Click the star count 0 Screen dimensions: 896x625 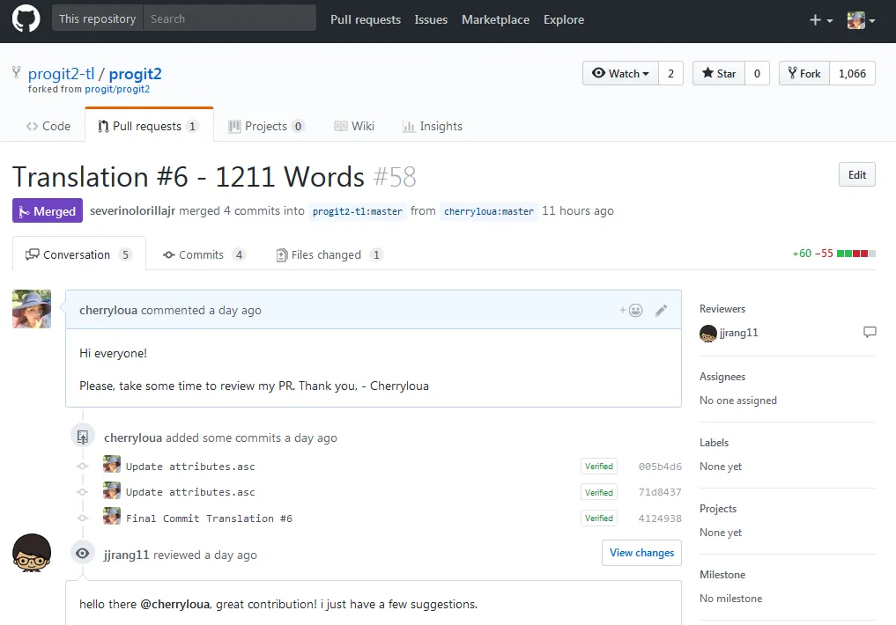(757, 73)
